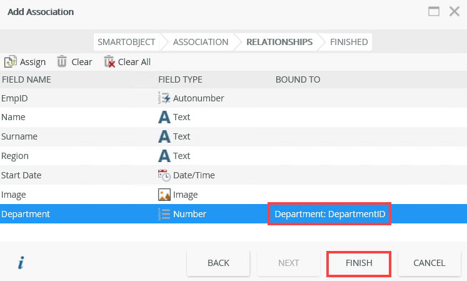Click the Number type icon for Department
Viewport: 467px width, 281px height.
click(x=164, y=214)
